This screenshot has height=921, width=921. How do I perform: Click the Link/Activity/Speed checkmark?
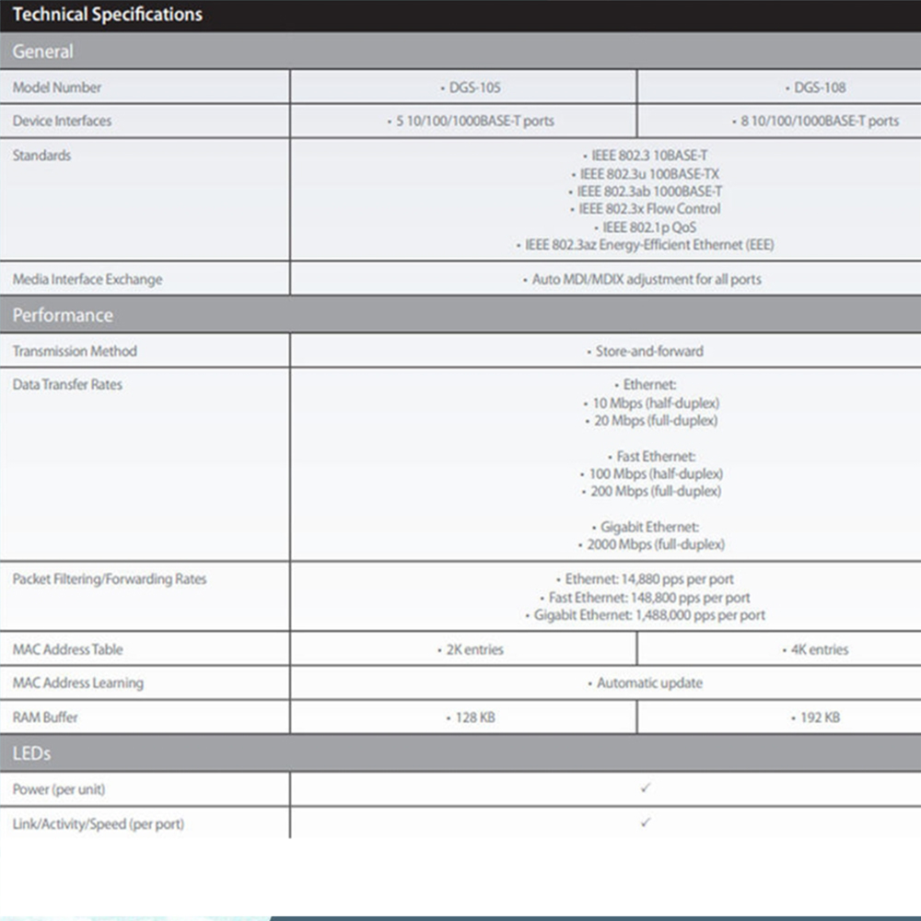pos(646,822)
